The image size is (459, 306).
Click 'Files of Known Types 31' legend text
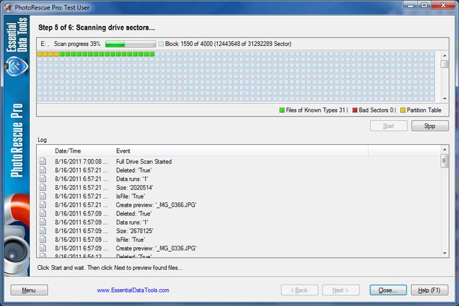[315, 110]
